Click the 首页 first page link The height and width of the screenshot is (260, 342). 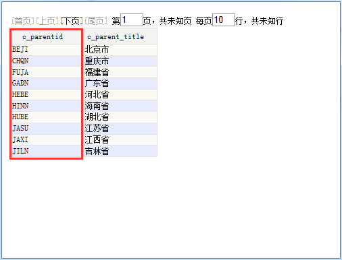(23, 21)
